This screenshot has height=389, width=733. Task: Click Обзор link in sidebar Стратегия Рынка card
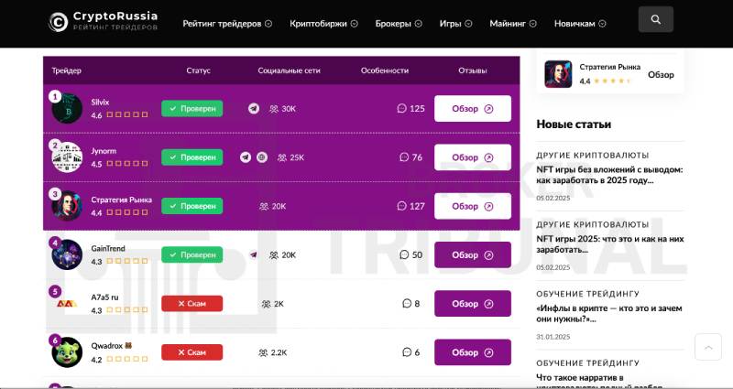(x=661, y=75)
